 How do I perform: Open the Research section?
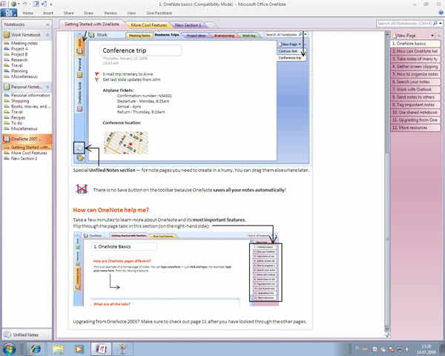(x=19, y=60)
